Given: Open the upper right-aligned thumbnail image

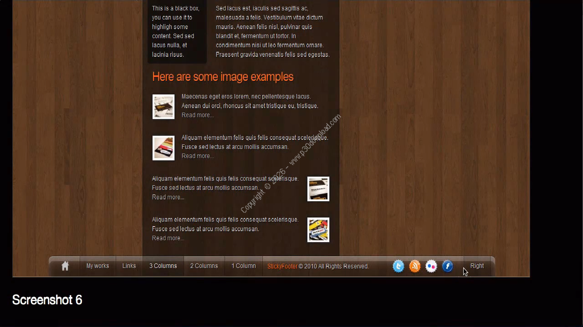Looking at the screenshot, I should tap(318, 189).
